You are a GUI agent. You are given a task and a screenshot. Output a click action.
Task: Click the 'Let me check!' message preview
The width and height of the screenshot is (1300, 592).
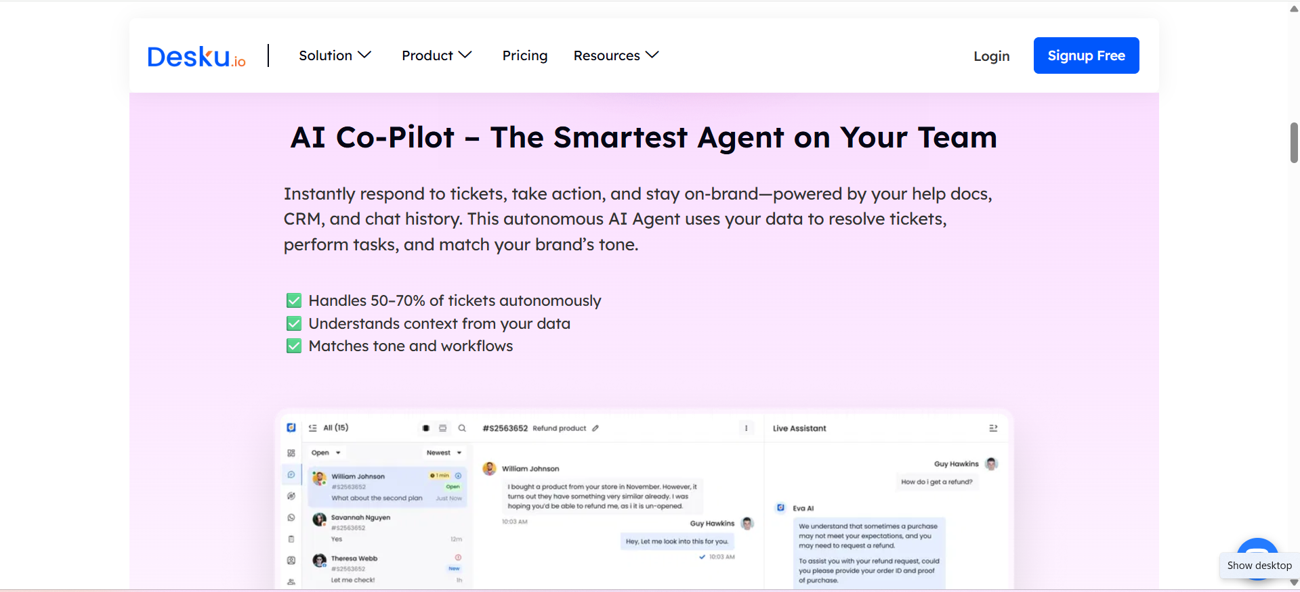tap(353, 580)
